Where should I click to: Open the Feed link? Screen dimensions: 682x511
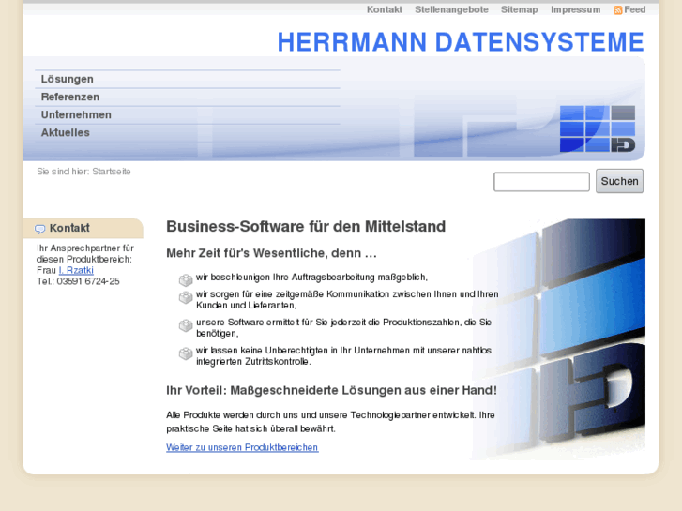pos(634,9)
